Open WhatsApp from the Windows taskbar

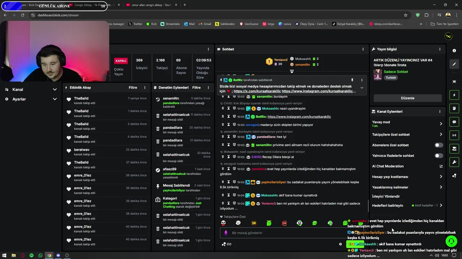(40, 255)
